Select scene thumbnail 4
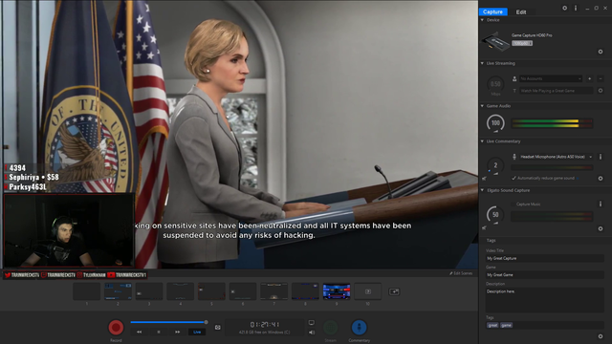Screen dimensions: 612x344 tap(181, 291)
